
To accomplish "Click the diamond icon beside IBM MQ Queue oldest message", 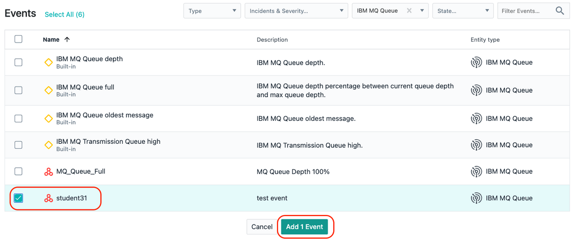I will 48,119.
